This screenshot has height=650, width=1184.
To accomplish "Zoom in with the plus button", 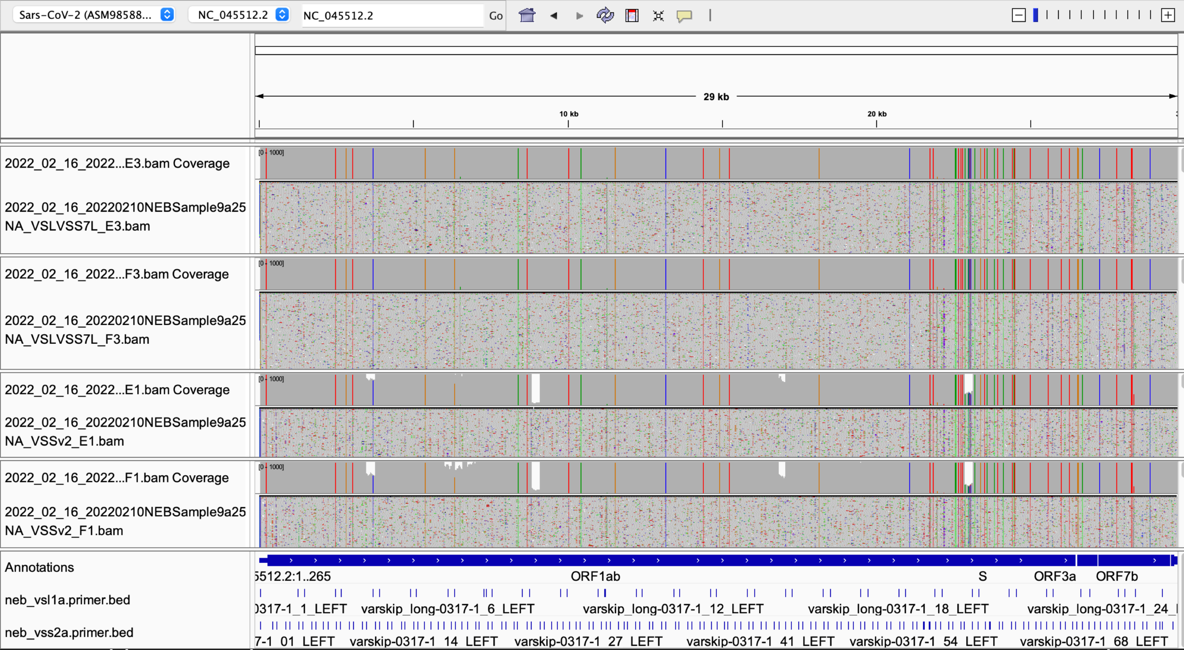I will pos(1168,15).
